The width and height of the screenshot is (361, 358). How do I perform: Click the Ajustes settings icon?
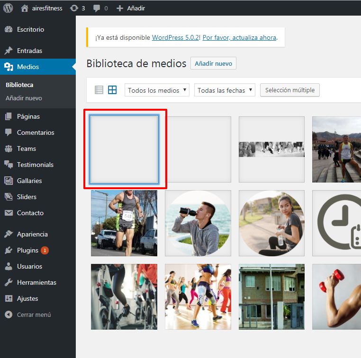point(9,298)
